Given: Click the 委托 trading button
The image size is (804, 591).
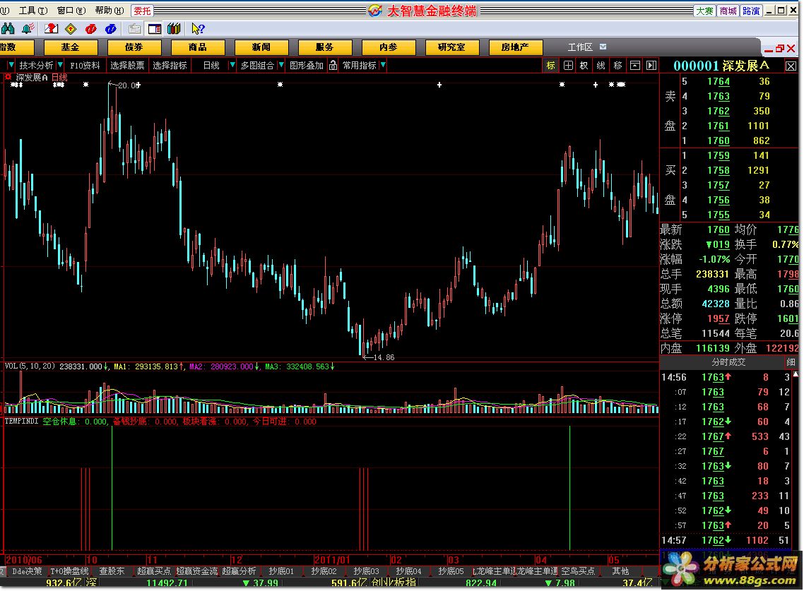Looking at the screenshot, I should coord(143,11).
